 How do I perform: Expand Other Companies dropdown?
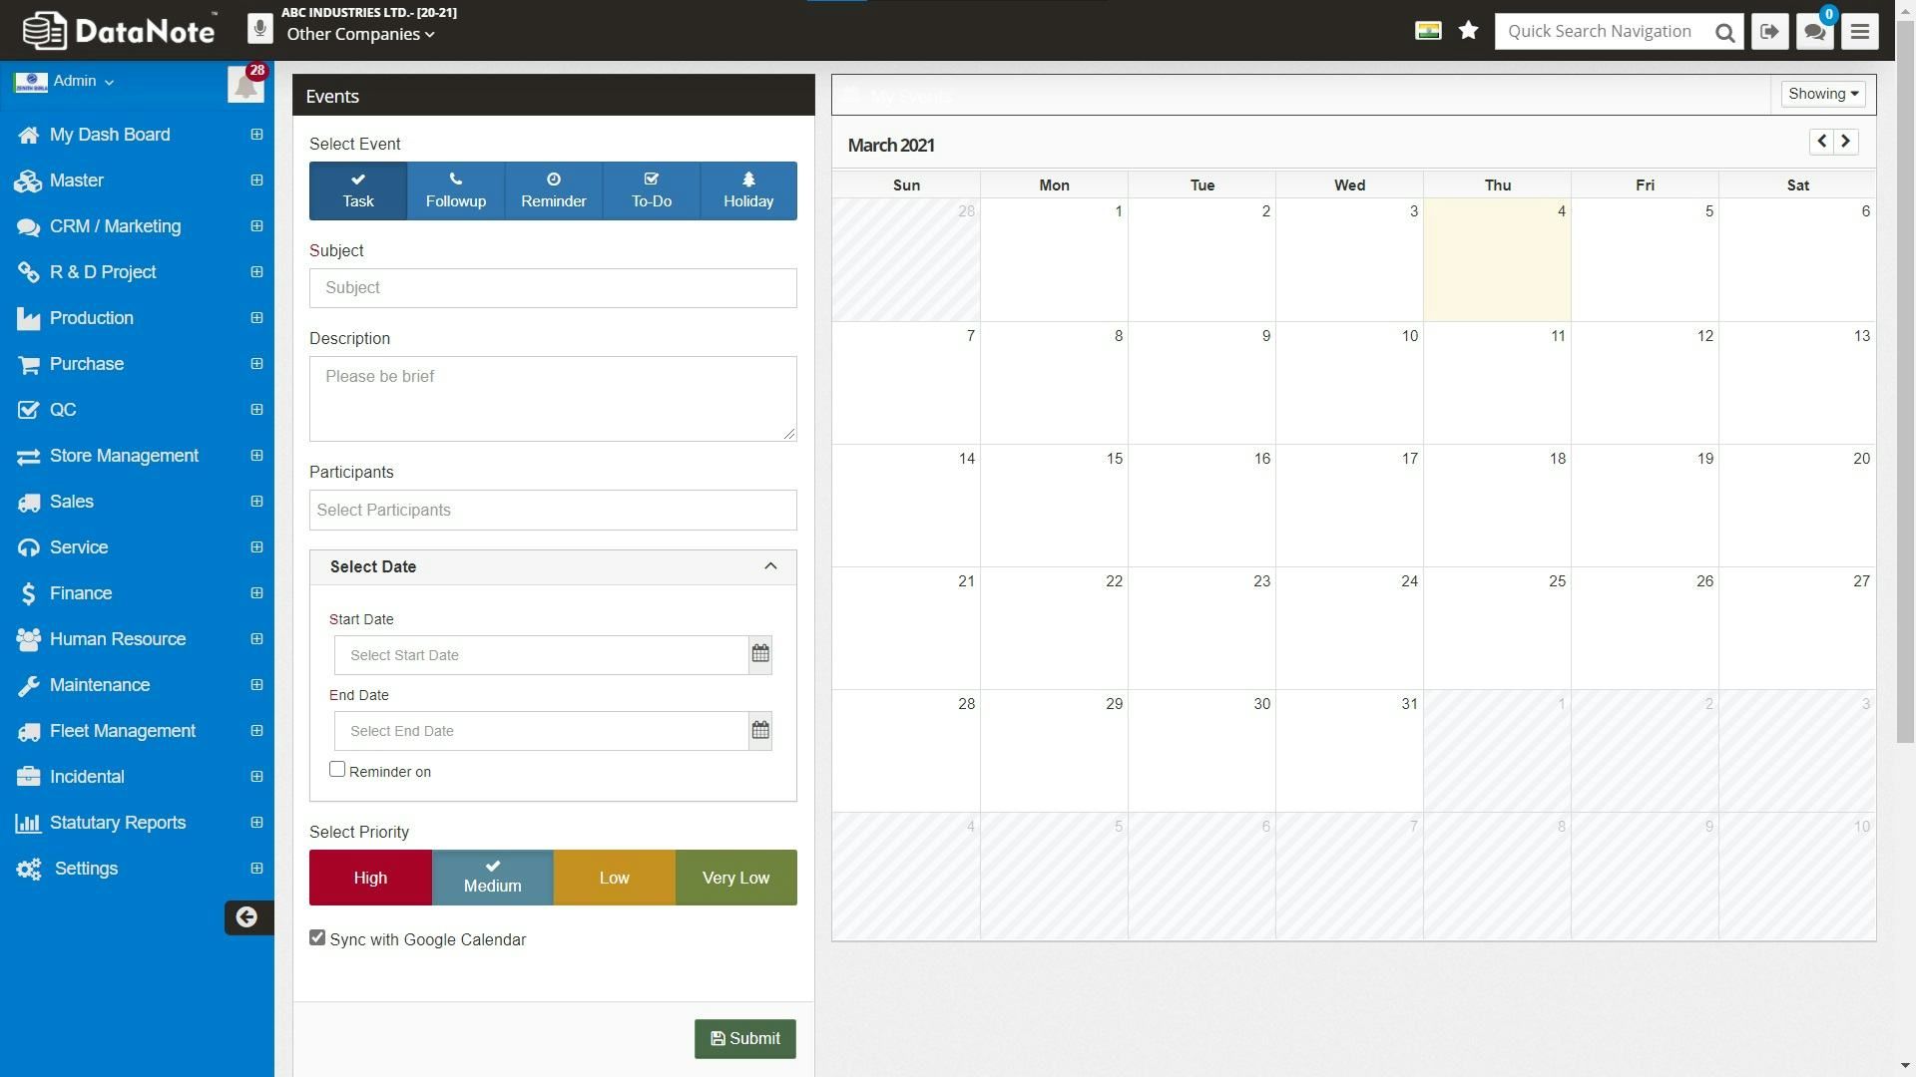[360, 35]
